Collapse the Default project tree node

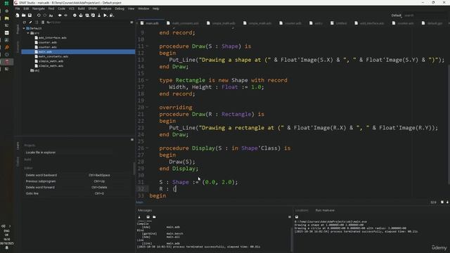[x=24, y=28]
